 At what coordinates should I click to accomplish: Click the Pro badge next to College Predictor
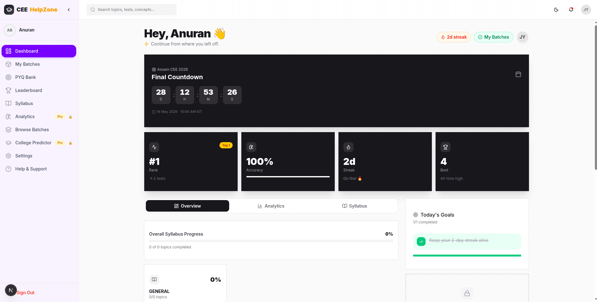click(60, 143)
